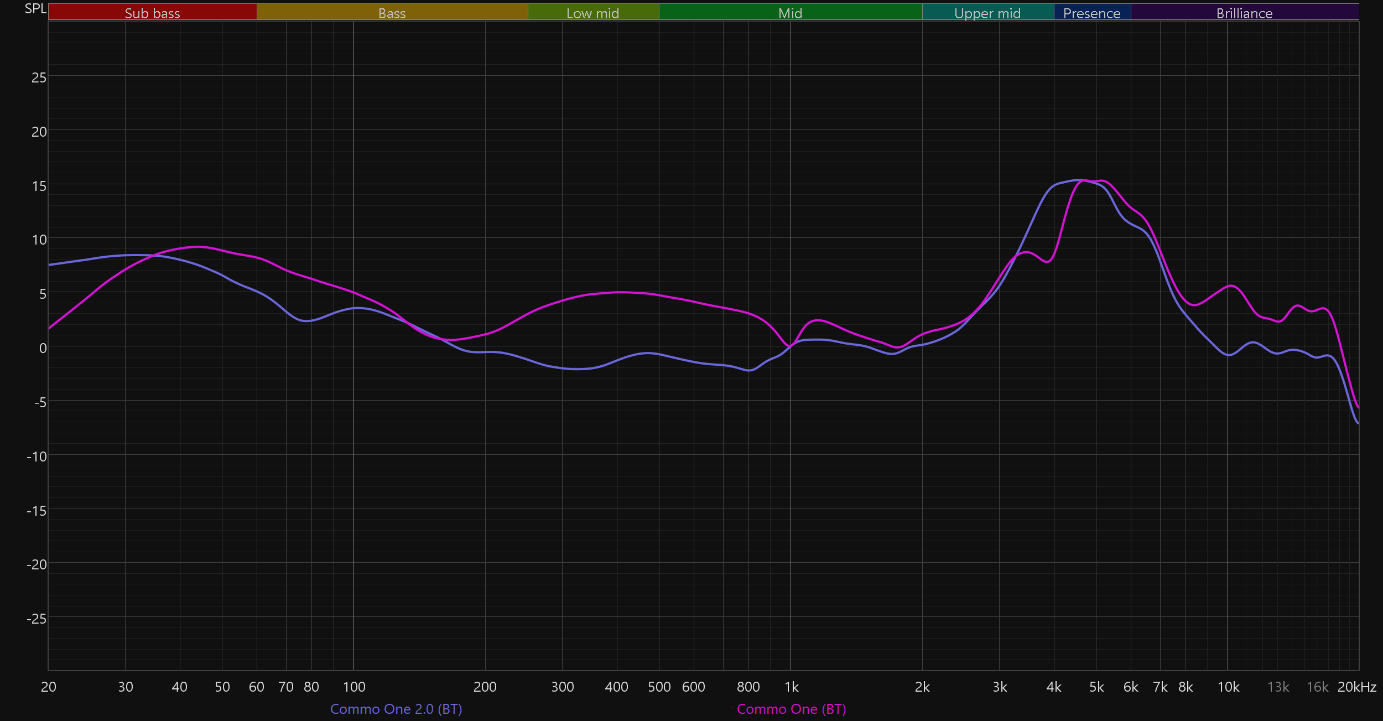This screenshot has width=1383, height=721.
Task: Click the SPL axis label
Action: click(35, 8)
